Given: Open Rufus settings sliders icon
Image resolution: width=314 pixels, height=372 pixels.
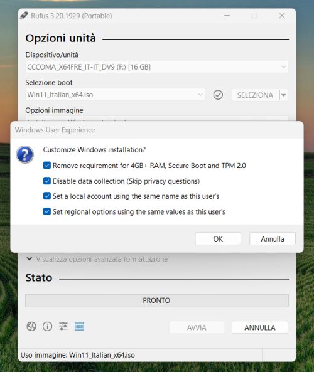Looking at the screenshot, I should click(x=63, y=326).
